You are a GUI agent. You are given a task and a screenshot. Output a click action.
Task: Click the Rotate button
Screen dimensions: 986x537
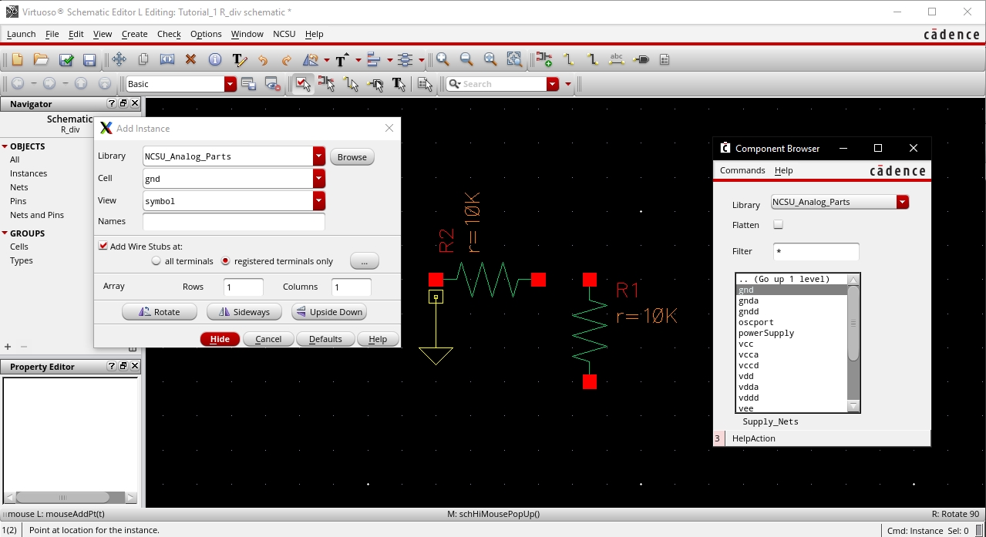pyautogui.click(x=160, y=312)
